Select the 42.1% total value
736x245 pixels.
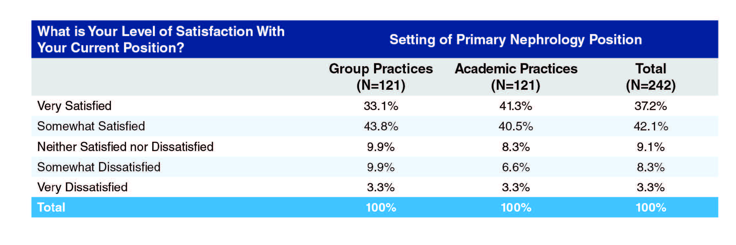pyautogui.click(x=651, y=126)
